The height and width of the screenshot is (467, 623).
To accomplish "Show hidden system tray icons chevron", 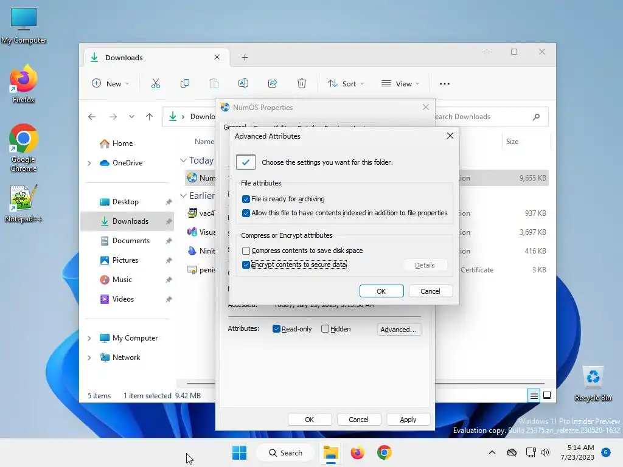I will click(x=492, y=452).
